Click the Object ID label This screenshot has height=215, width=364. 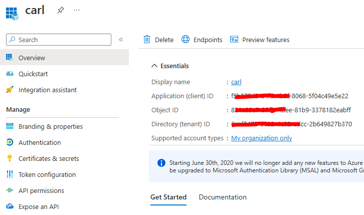point(165,110)
